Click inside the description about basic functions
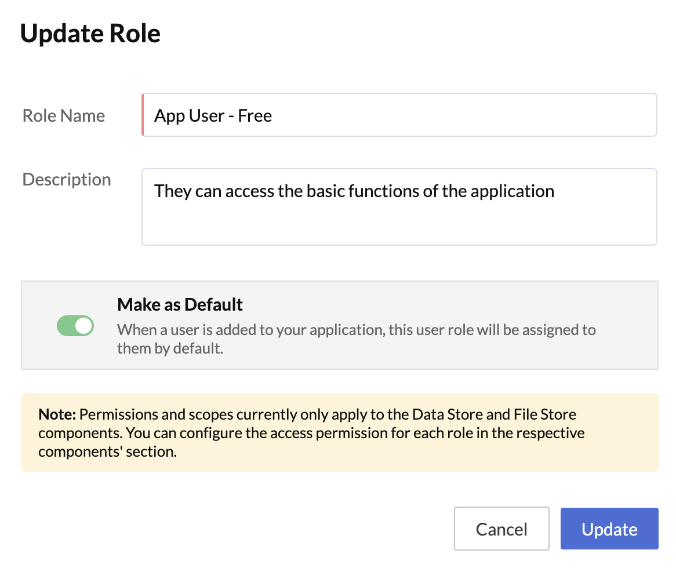This screenshot has width=676, height=568. coord(354,191)
